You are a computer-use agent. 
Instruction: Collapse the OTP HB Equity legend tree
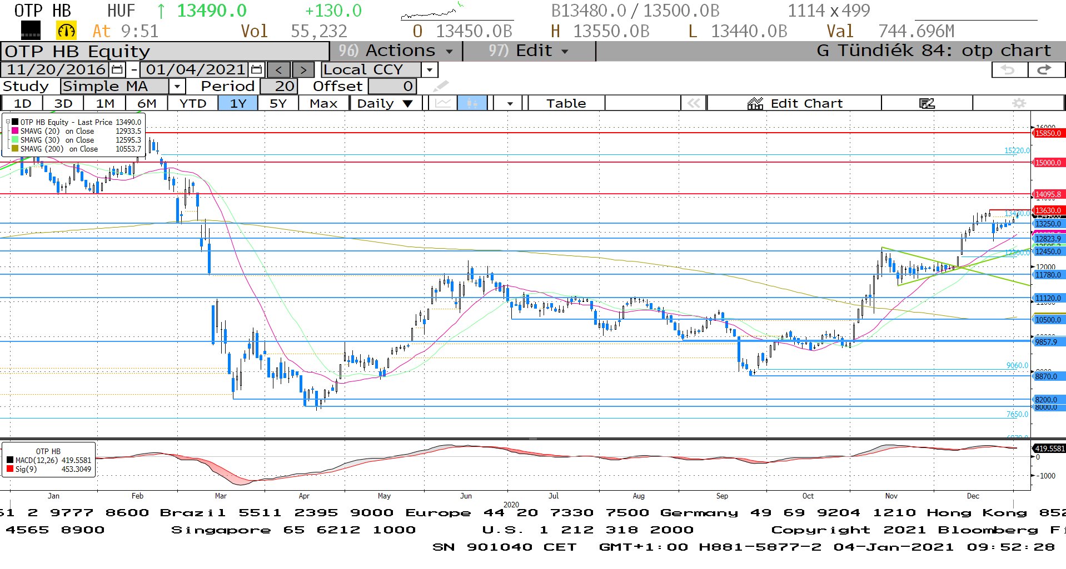pyautogui.click(x=8, y=122)
